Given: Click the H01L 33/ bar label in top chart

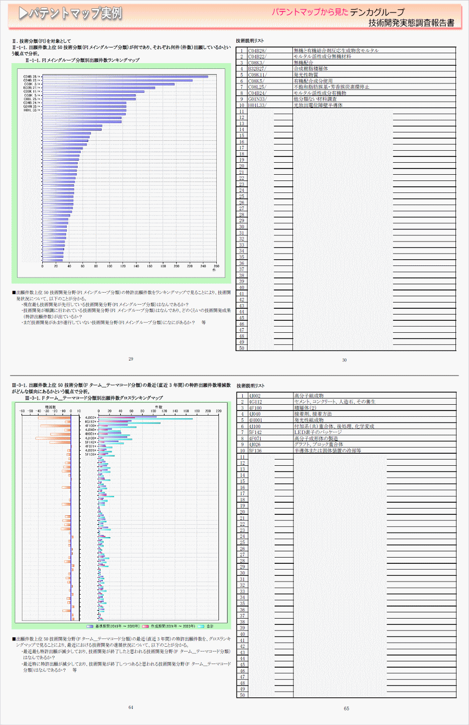Looking at the screenshot, I should 31,110.
